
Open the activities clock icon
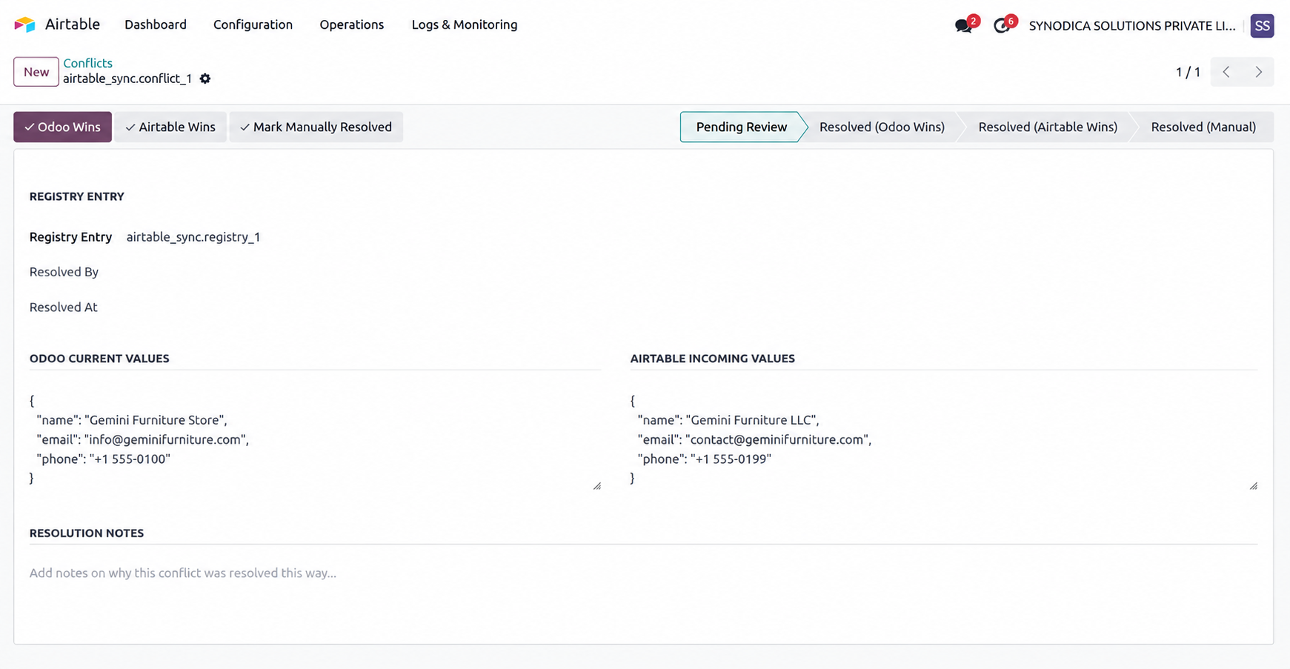(x=1002, y=26)
